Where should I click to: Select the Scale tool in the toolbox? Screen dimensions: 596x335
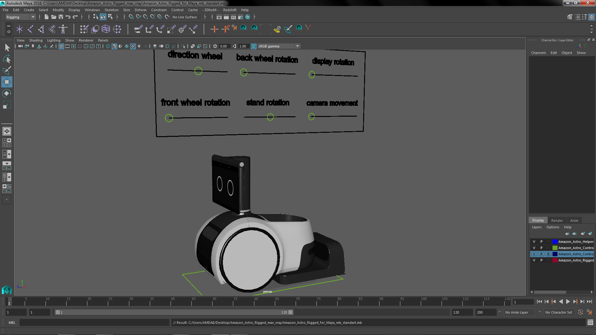7,105
